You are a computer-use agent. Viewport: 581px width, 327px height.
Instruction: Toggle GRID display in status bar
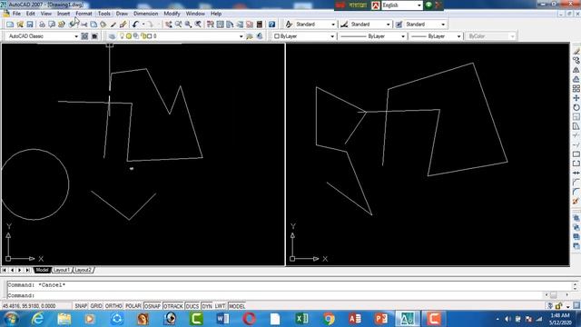click(96, 306)
